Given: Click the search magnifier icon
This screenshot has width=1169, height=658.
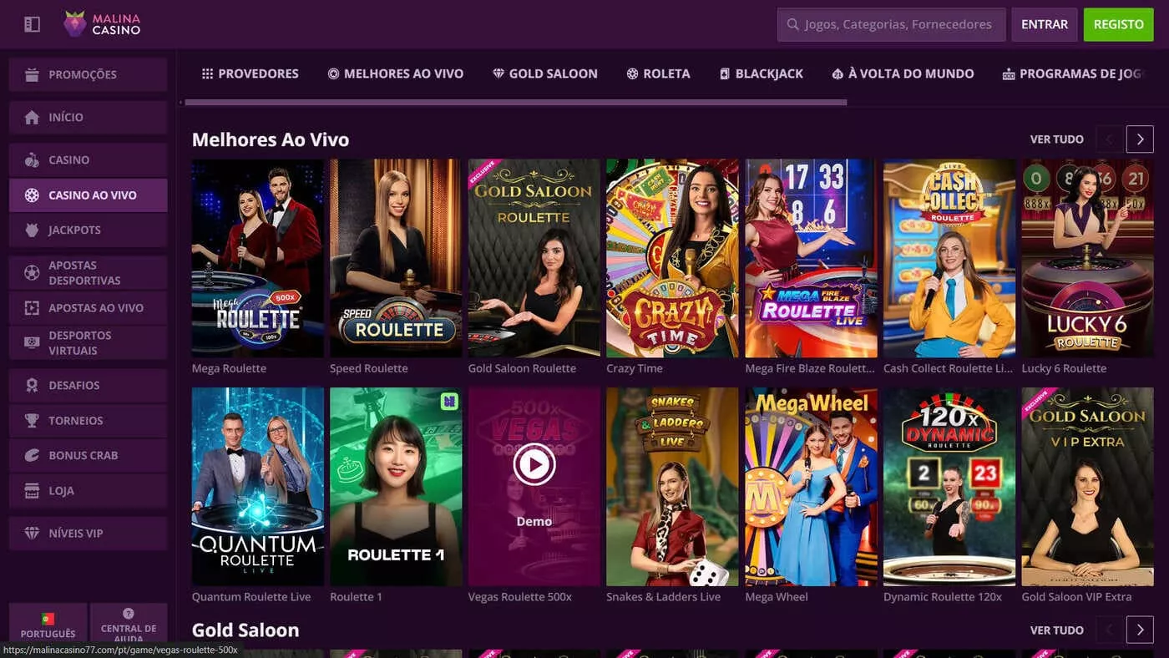Looking at the screenshot, I should click(792, 24).
